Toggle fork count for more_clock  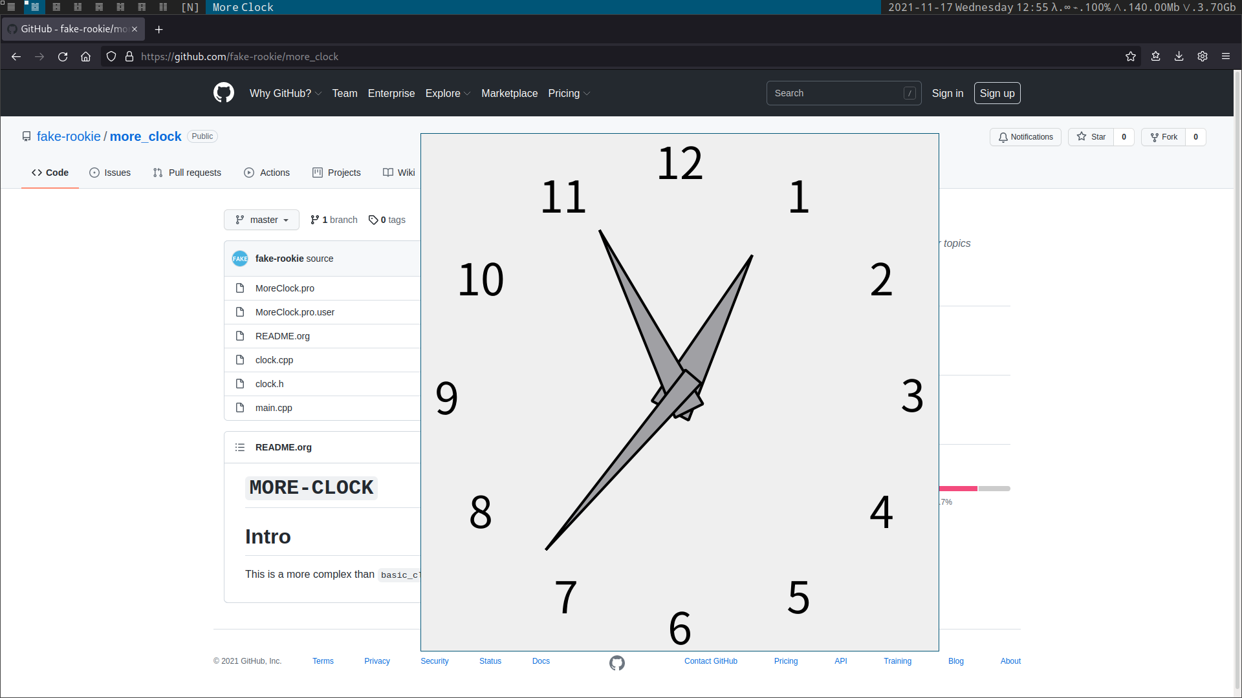click(x=1194, y=136)
